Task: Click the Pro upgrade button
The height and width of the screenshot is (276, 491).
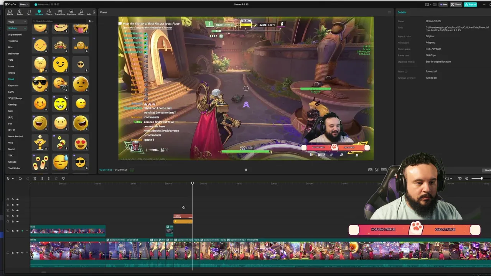Action: point(443,5)
